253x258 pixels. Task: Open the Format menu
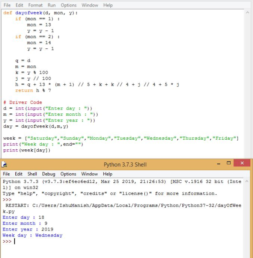pyautogui.click(x=35, y=5)
